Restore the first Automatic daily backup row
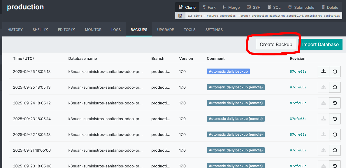This screenshot has width=346, height=168. point(335,71)
